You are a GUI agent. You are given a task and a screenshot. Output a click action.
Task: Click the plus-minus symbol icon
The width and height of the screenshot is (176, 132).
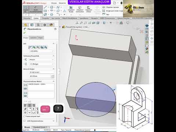click(33, 109)
